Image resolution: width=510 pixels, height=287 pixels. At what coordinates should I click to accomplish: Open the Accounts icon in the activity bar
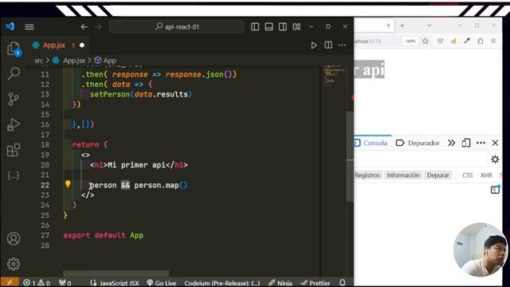click(14, 238)
